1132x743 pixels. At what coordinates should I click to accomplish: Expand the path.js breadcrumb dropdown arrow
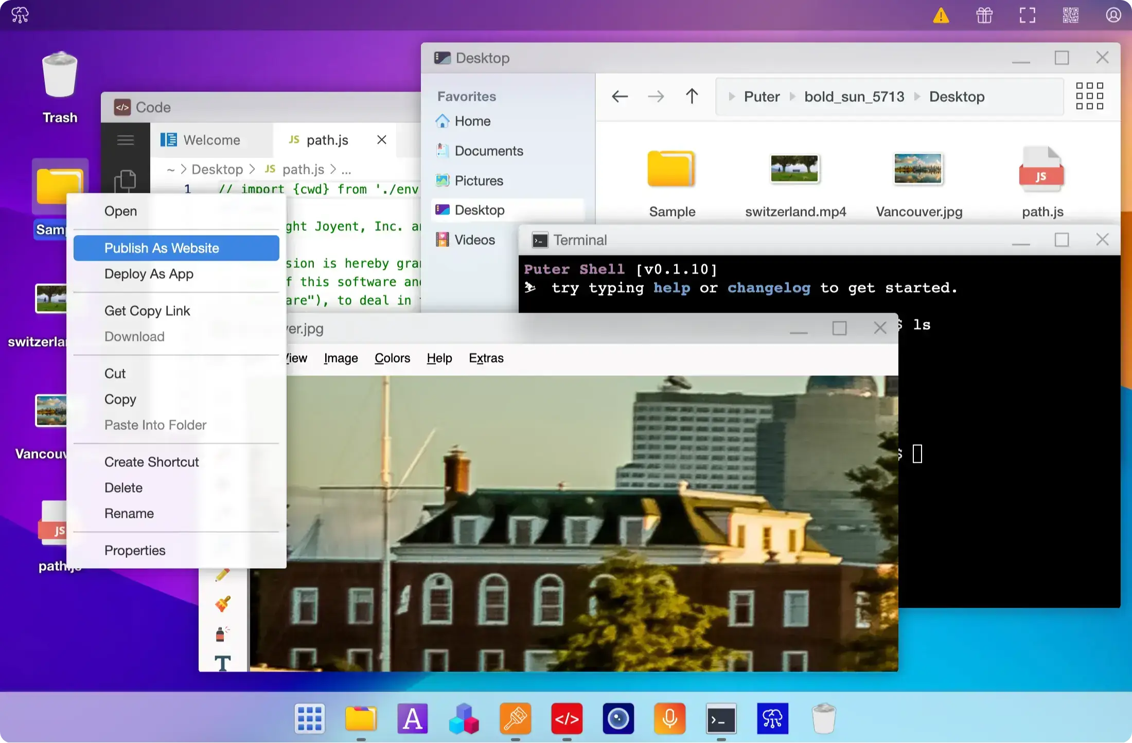(347, 169)
